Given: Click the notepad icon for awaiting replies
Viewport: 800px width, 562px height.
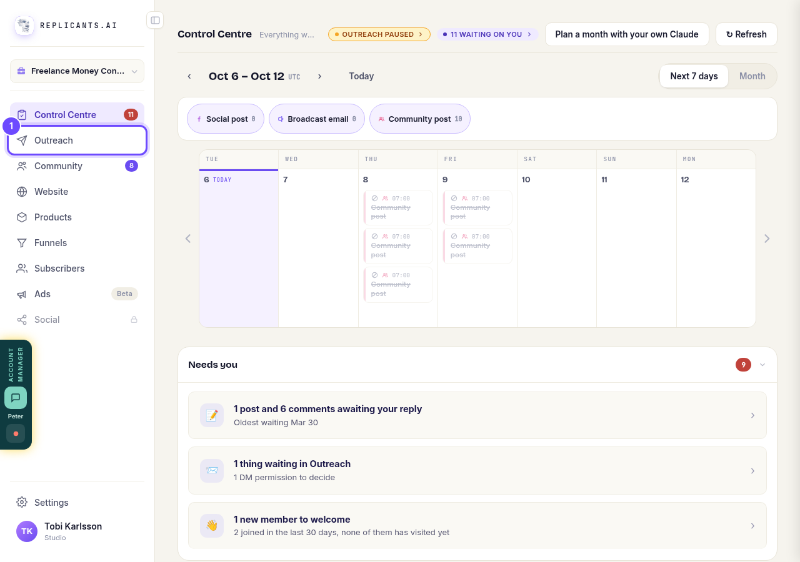Looking at the screenshot, I should click(212, 415).
